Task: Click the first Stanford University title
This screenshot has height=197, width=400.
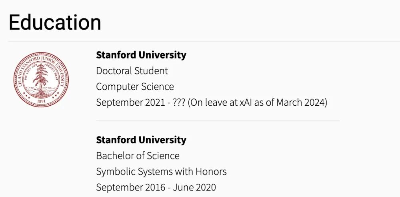Action: (141, 55)
